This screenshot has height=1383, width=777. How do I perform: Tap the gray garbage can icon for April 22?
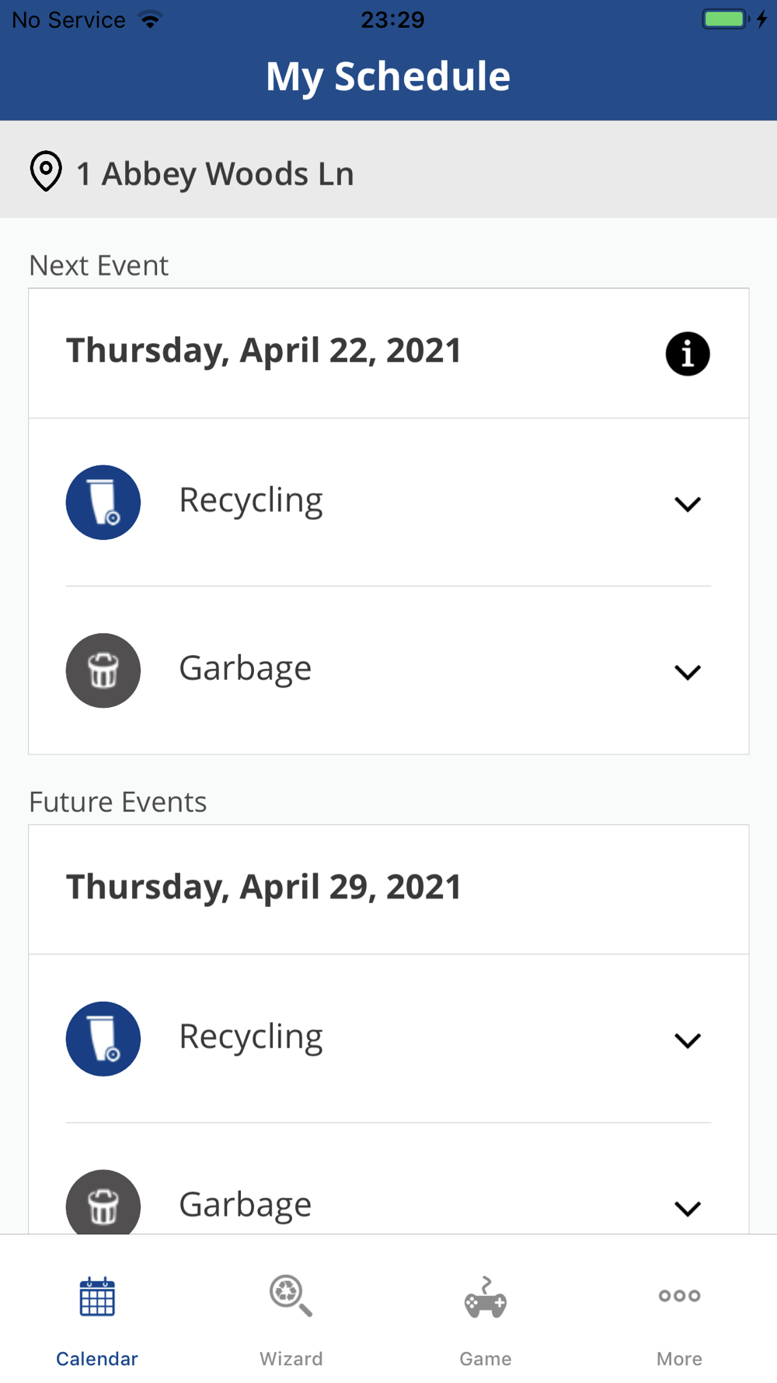click(x=103, y=670)
